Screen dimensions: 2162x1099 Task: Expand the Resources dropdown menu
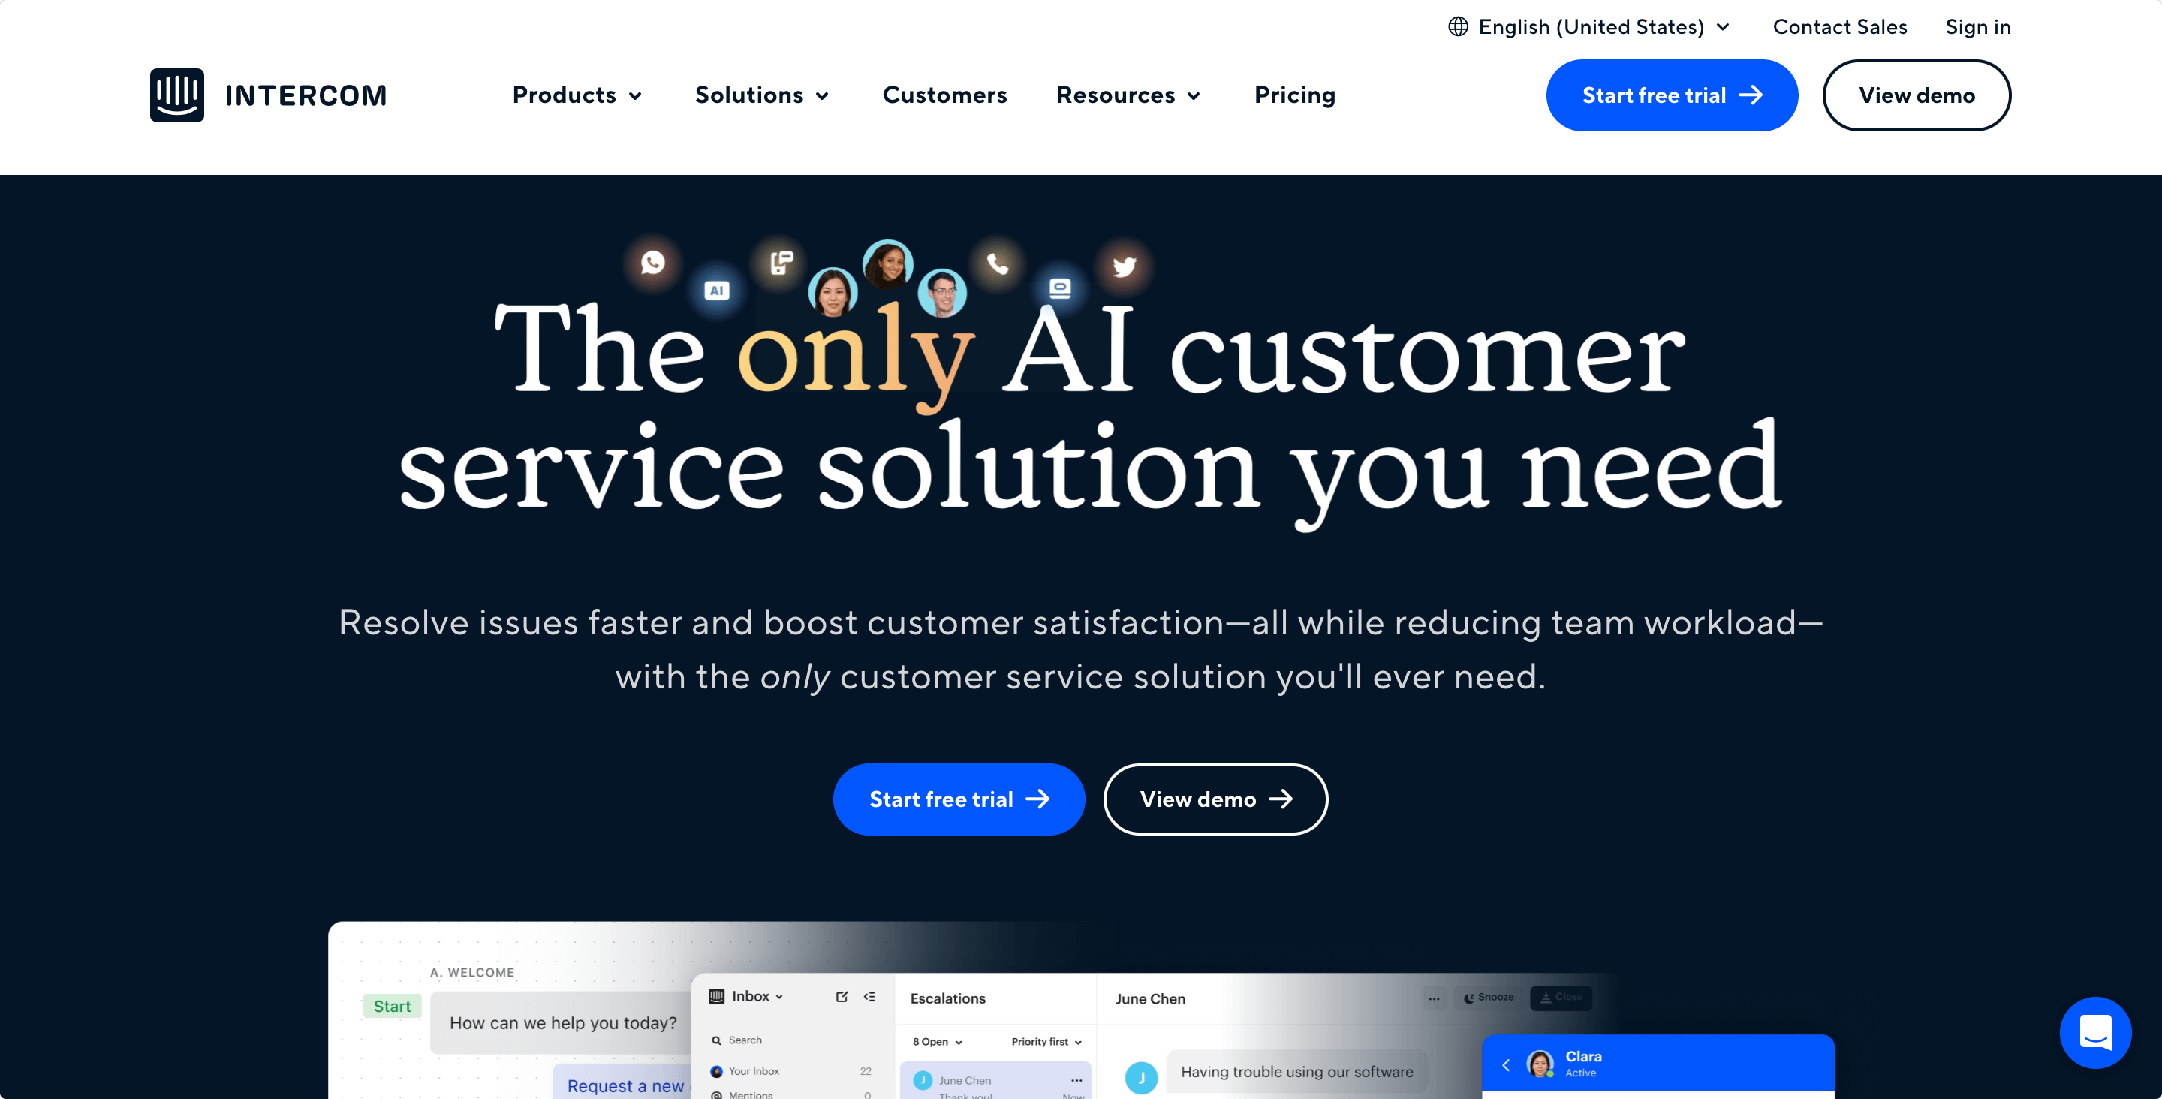tap(1128, 94)
